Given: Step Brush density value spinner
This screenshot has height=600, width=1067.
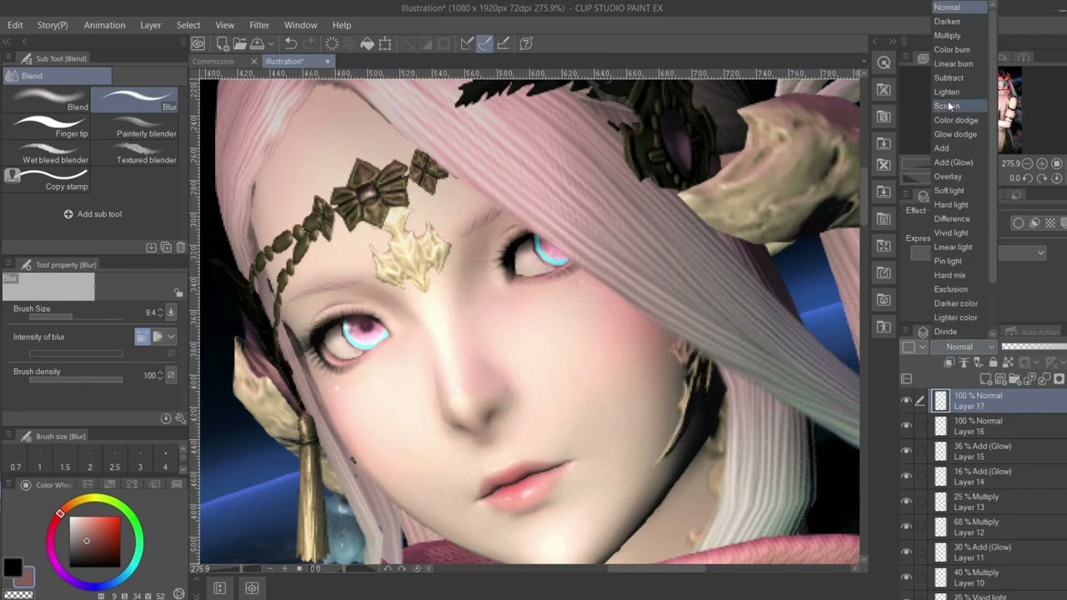Looking at the screenshot, I should [160, 376].
